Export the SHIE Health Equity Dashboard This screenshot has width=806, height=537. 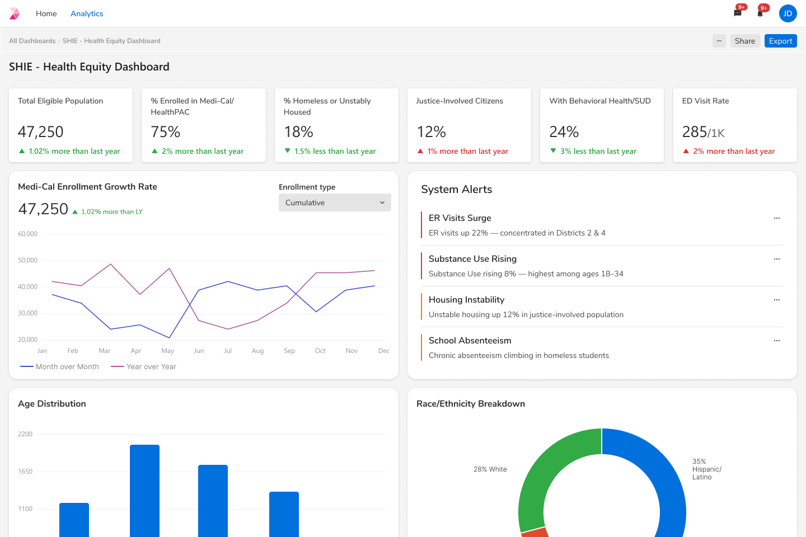coord(780,40)
